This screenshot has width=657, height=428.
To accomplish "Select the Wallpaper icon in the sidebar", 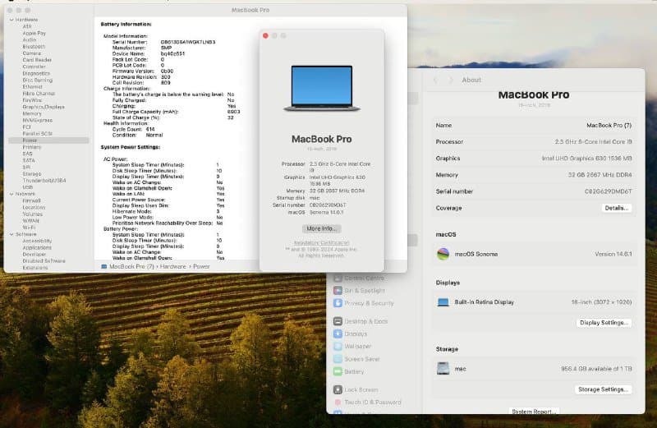I will point(338,346).
